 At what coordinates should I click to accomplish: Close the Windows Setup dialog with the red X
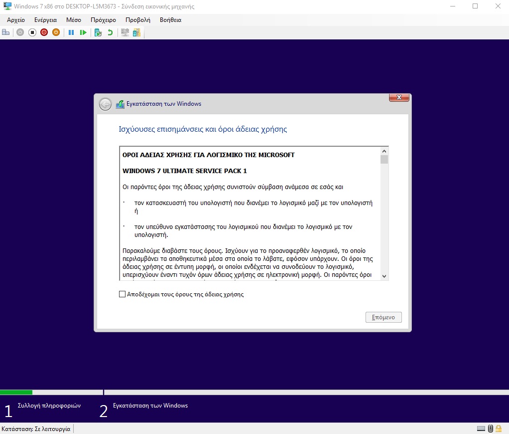coord(399,97)
